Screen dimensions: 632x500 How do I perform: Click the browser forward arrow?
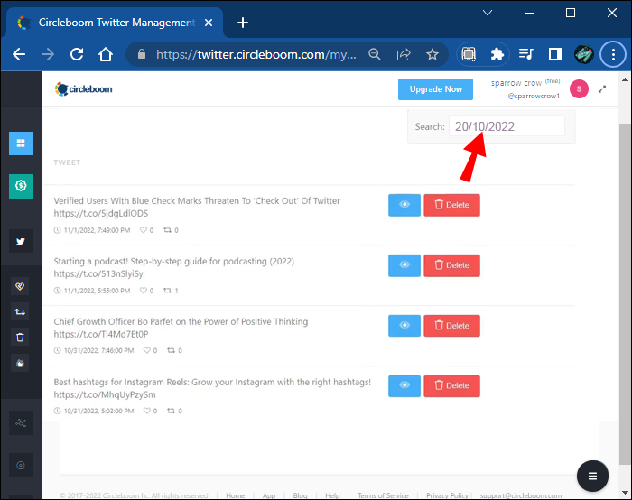pyautogui.click(x=48, y=54)
